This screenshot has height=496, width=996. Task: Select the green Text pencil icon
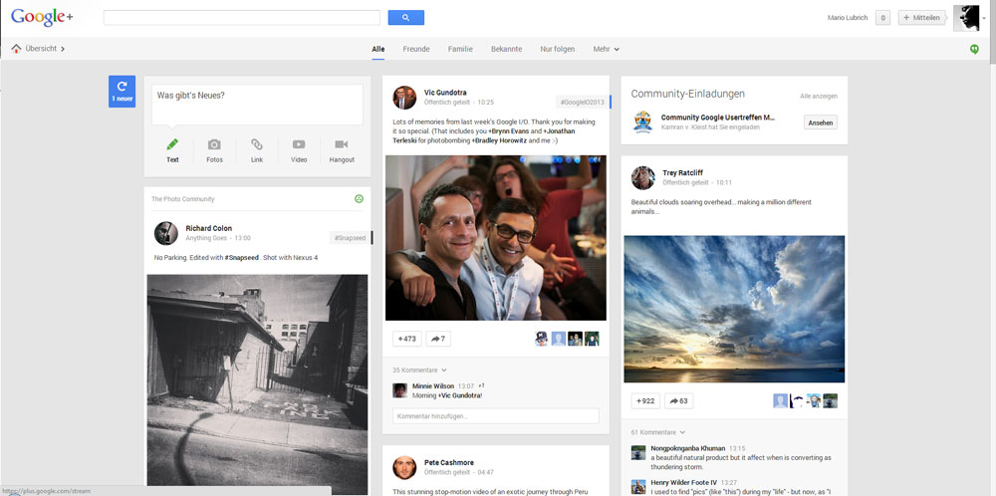pyautogui.click(x=172, y=145)
